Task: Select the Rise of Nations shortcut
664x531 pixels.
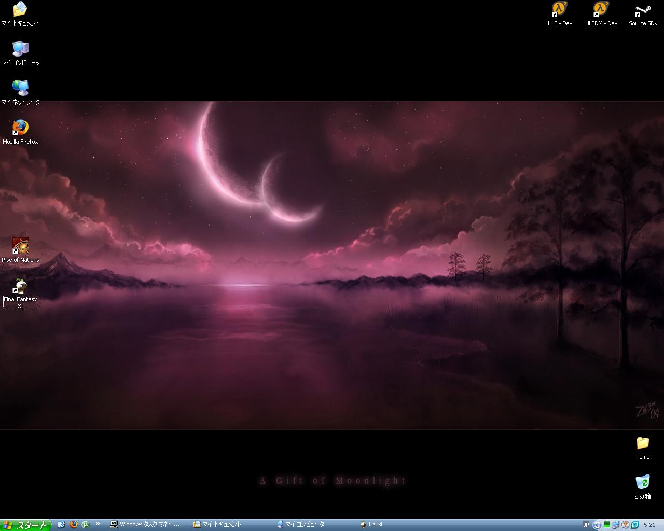Action: (x=20, y=246)
